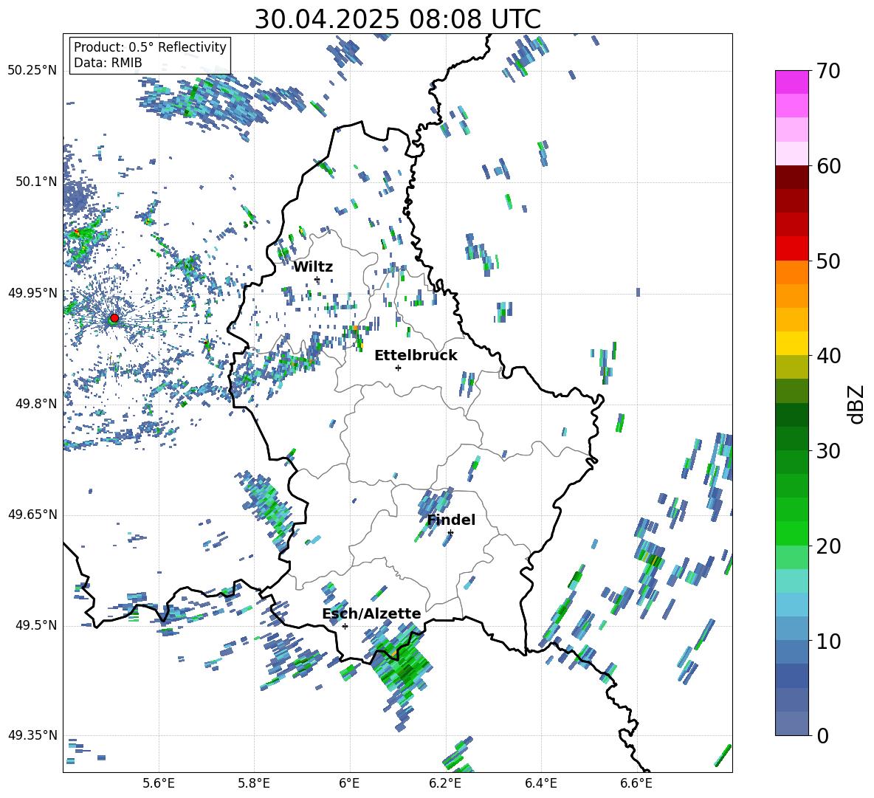Click the colorbar tick value 10
Image resolution: width=874 pixels, height=798 pixels.
(828, 641)
